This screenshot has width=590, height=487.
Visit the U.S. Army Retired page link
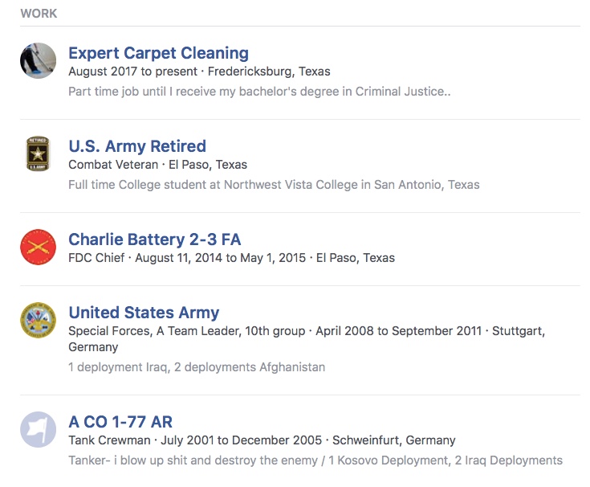(137, 146)
